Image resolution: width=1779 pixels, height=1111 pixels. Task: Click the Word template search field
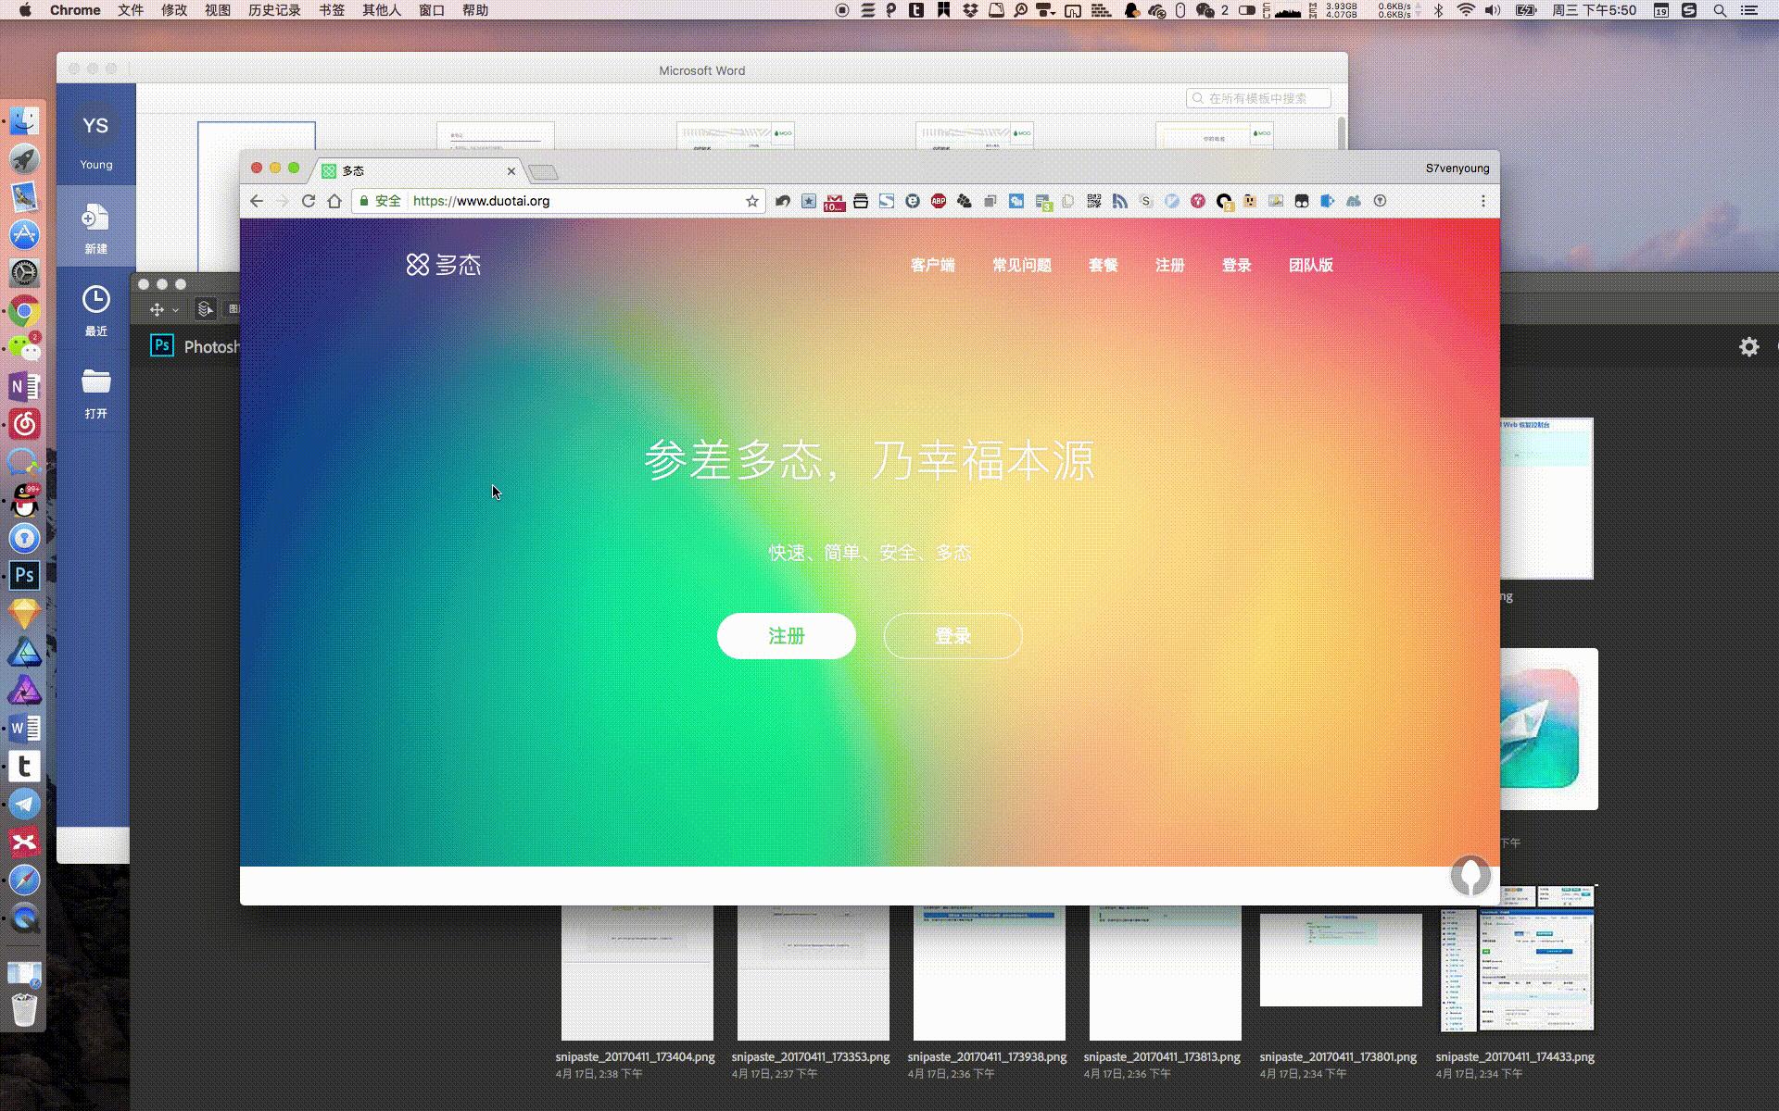click(x=1260, y=97)
